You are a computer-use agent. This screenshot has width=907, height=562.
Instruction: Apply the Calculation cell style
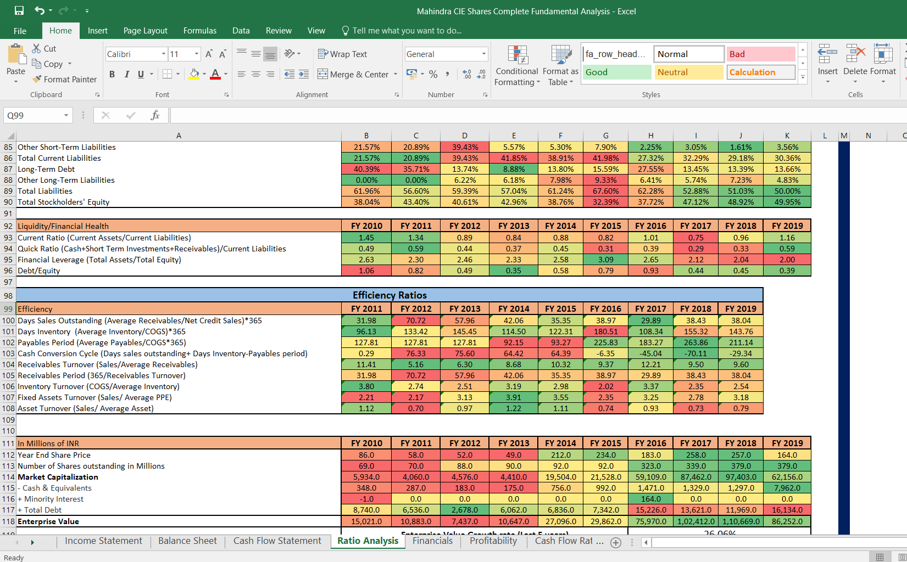pos(760,72)
